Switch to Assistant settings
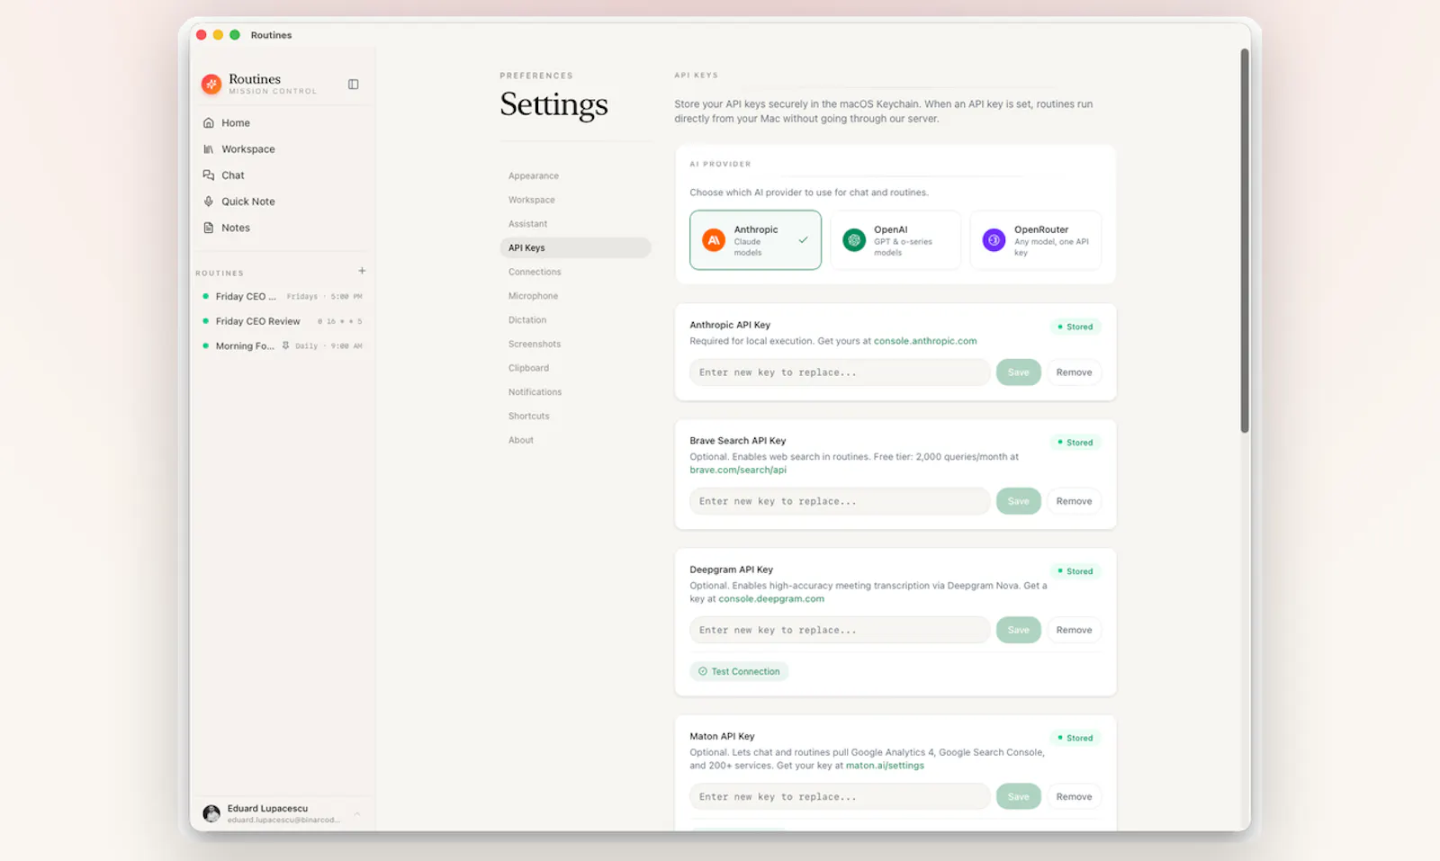This screenshot has height=861, width=1440. (x=575, y=224)
